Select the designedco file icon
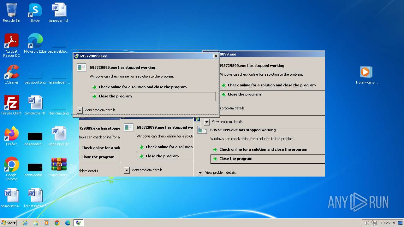 (35, 139)
